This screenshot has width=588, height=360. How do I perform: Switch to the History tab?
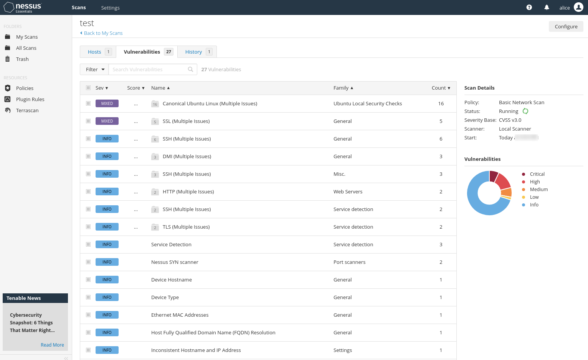[x=197, y=52]
